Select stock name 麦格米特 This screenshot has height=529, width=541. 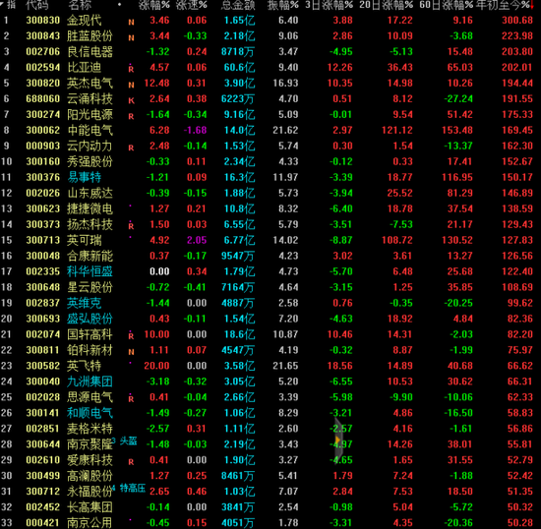coord(90,429)
